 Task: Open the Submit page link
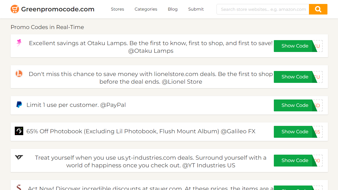[x=196, y=9]
